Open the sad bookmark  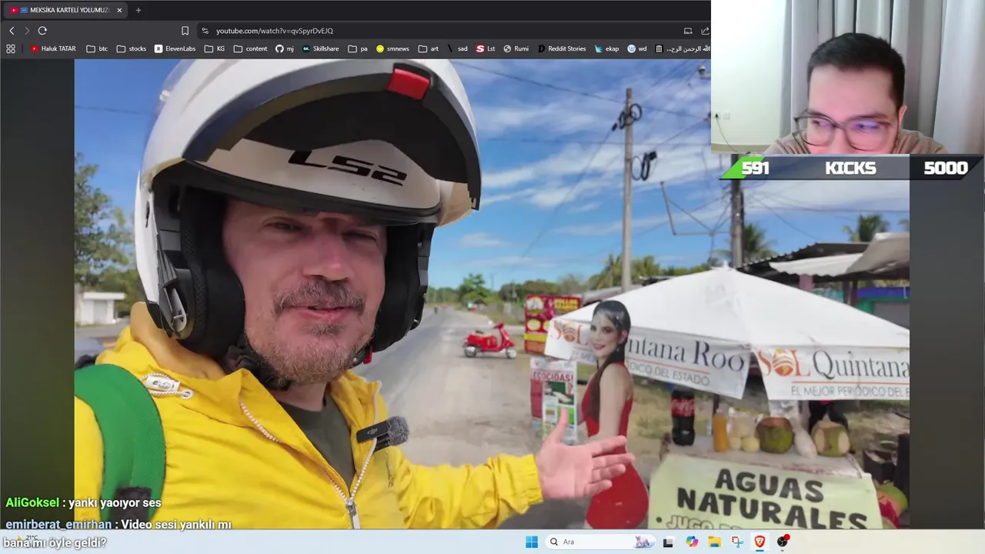(457, 48)
